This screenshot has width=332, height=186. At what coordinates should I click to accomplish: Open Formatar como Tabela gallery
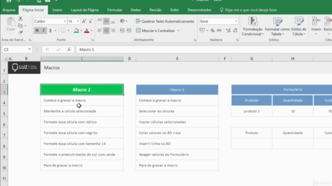(x=278, y=26)
